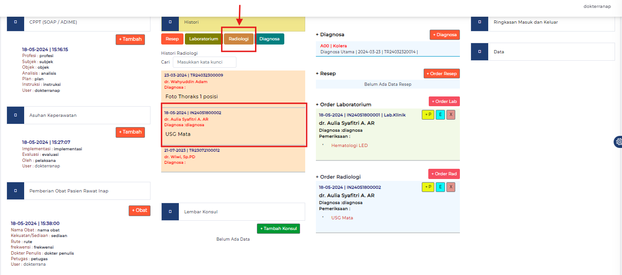Add a medication with the + Obat button

click(139, 211)
